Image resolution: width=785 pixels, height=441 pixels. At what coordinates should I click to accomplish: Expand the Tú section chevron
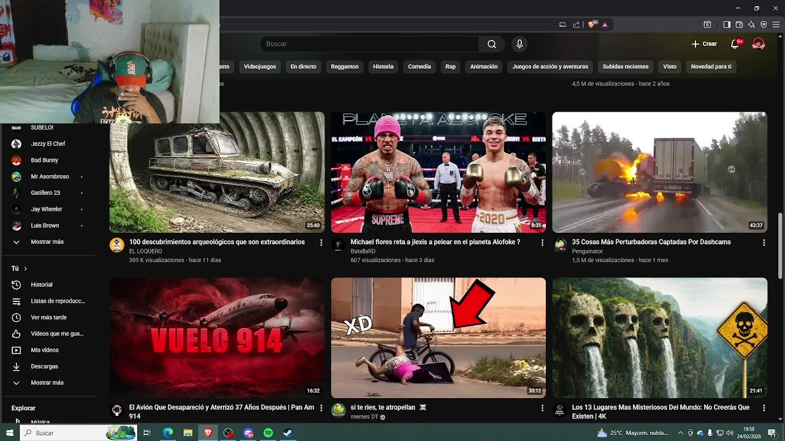pyautogui.click(x=25, y=268)
